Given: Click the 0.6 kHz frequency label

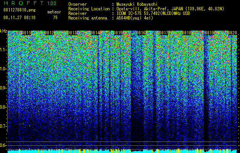Looking at the screenshot, I should (x=3, y=145).
